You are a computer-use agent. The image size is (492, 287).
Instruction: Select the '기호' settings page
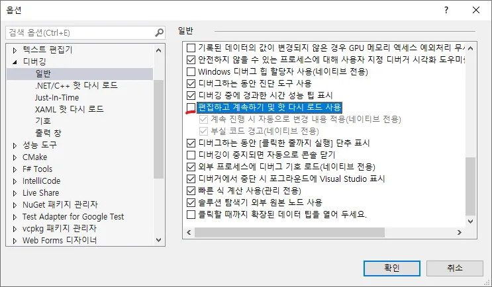point(43,121)
